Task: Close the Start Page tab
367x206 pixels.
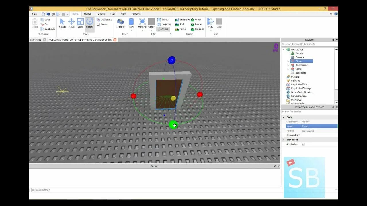Action: [44, 40]
